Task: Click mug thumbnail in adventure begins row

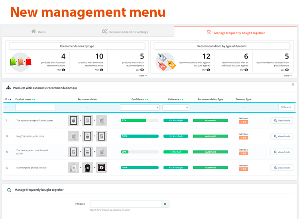Action: tap(101, 120)
